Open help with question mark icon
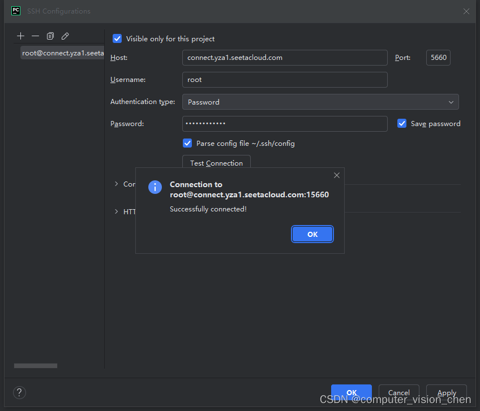Image resolution: width=480 pixels, height=411 pixels. [x=19, y=392]
